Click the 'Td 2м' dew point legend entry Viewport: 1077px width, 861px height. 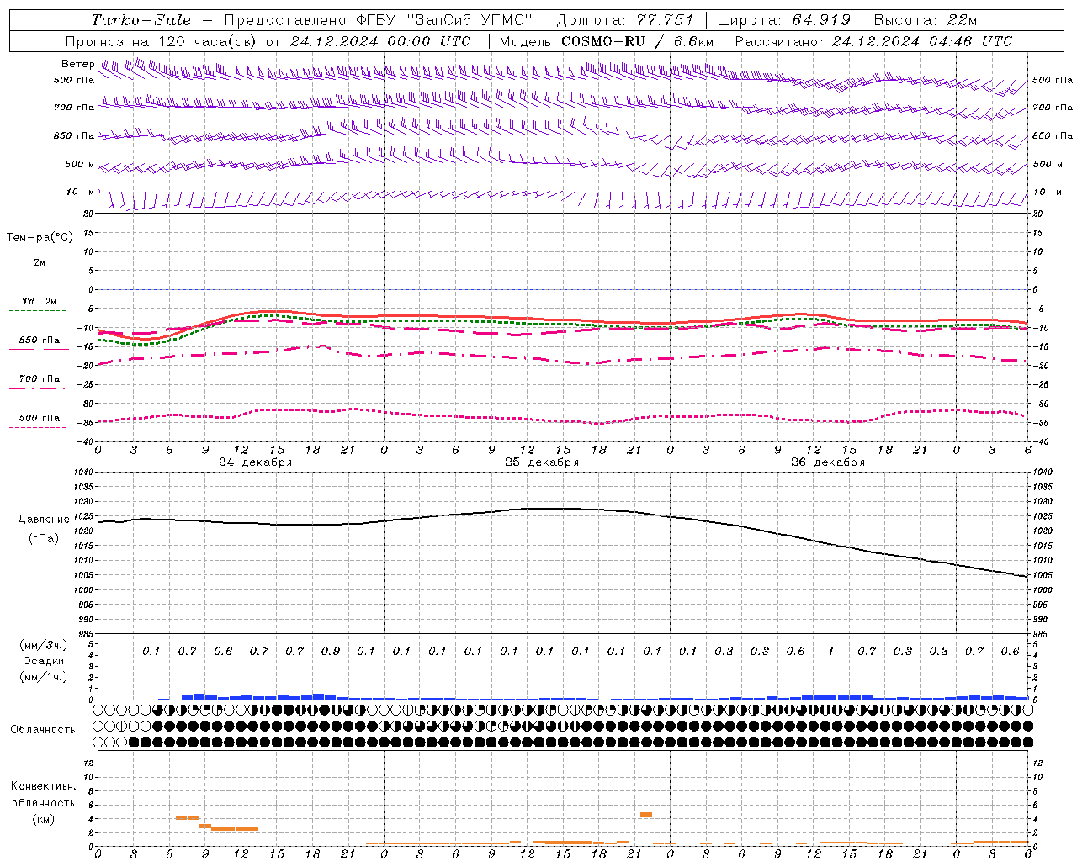[39, 301]
